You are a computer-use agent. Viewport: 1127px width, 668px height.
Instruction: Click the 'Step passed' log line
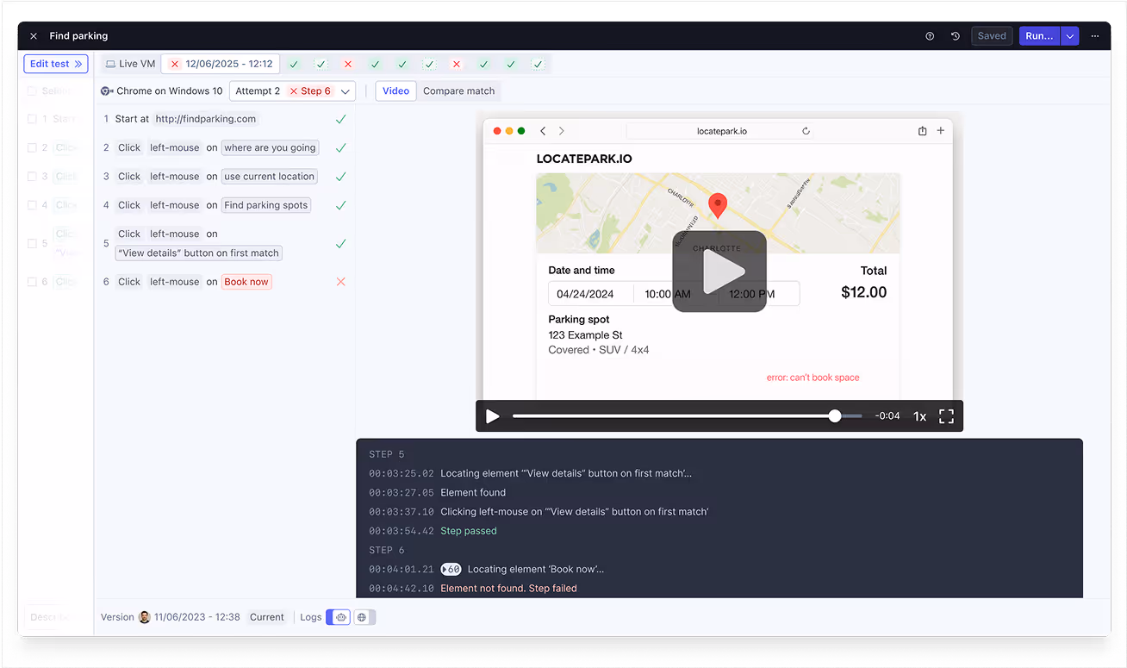point(469,531)
